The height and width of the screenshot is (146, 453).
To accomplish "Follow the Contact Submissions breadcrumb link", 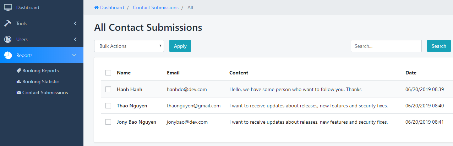I will point(155,7).
